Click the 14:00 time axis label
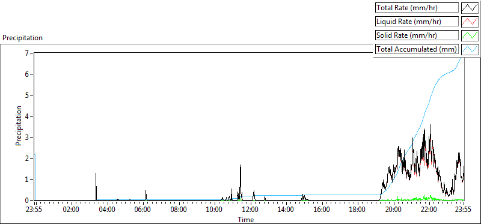Screen dimensions: 481x224 [x=286, y=210]
